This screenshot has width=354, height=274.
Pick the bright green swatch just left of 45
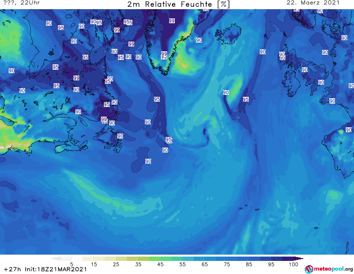point(155,259)
